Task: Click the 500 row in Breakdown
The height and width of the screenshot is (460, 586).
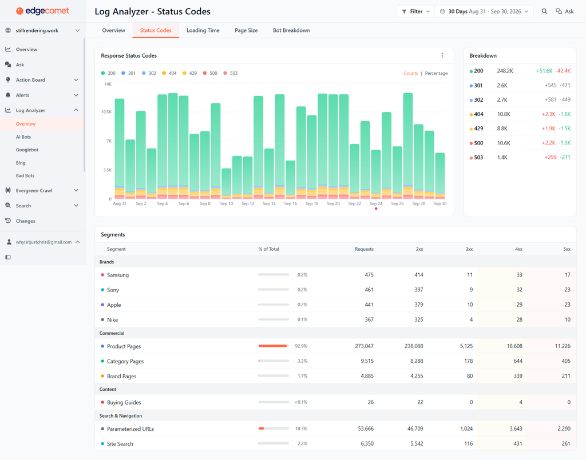Action: click(520, 143)
